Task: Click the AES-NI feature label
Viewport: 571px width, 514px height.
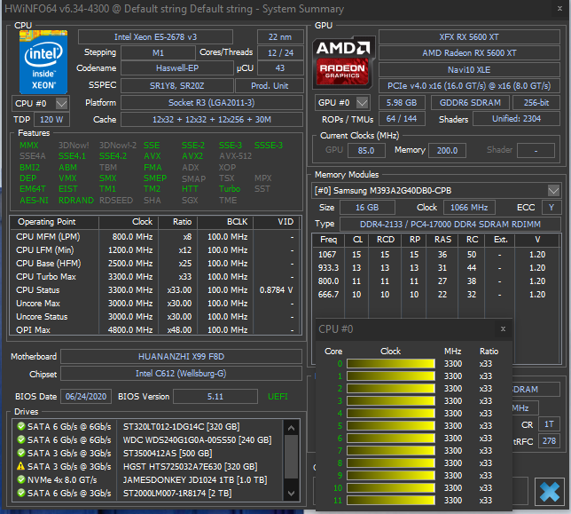Action: [34, 200]
